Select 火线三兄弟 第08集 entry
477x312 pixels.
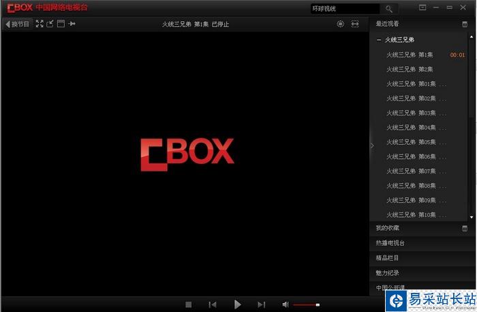click(416, 186)
